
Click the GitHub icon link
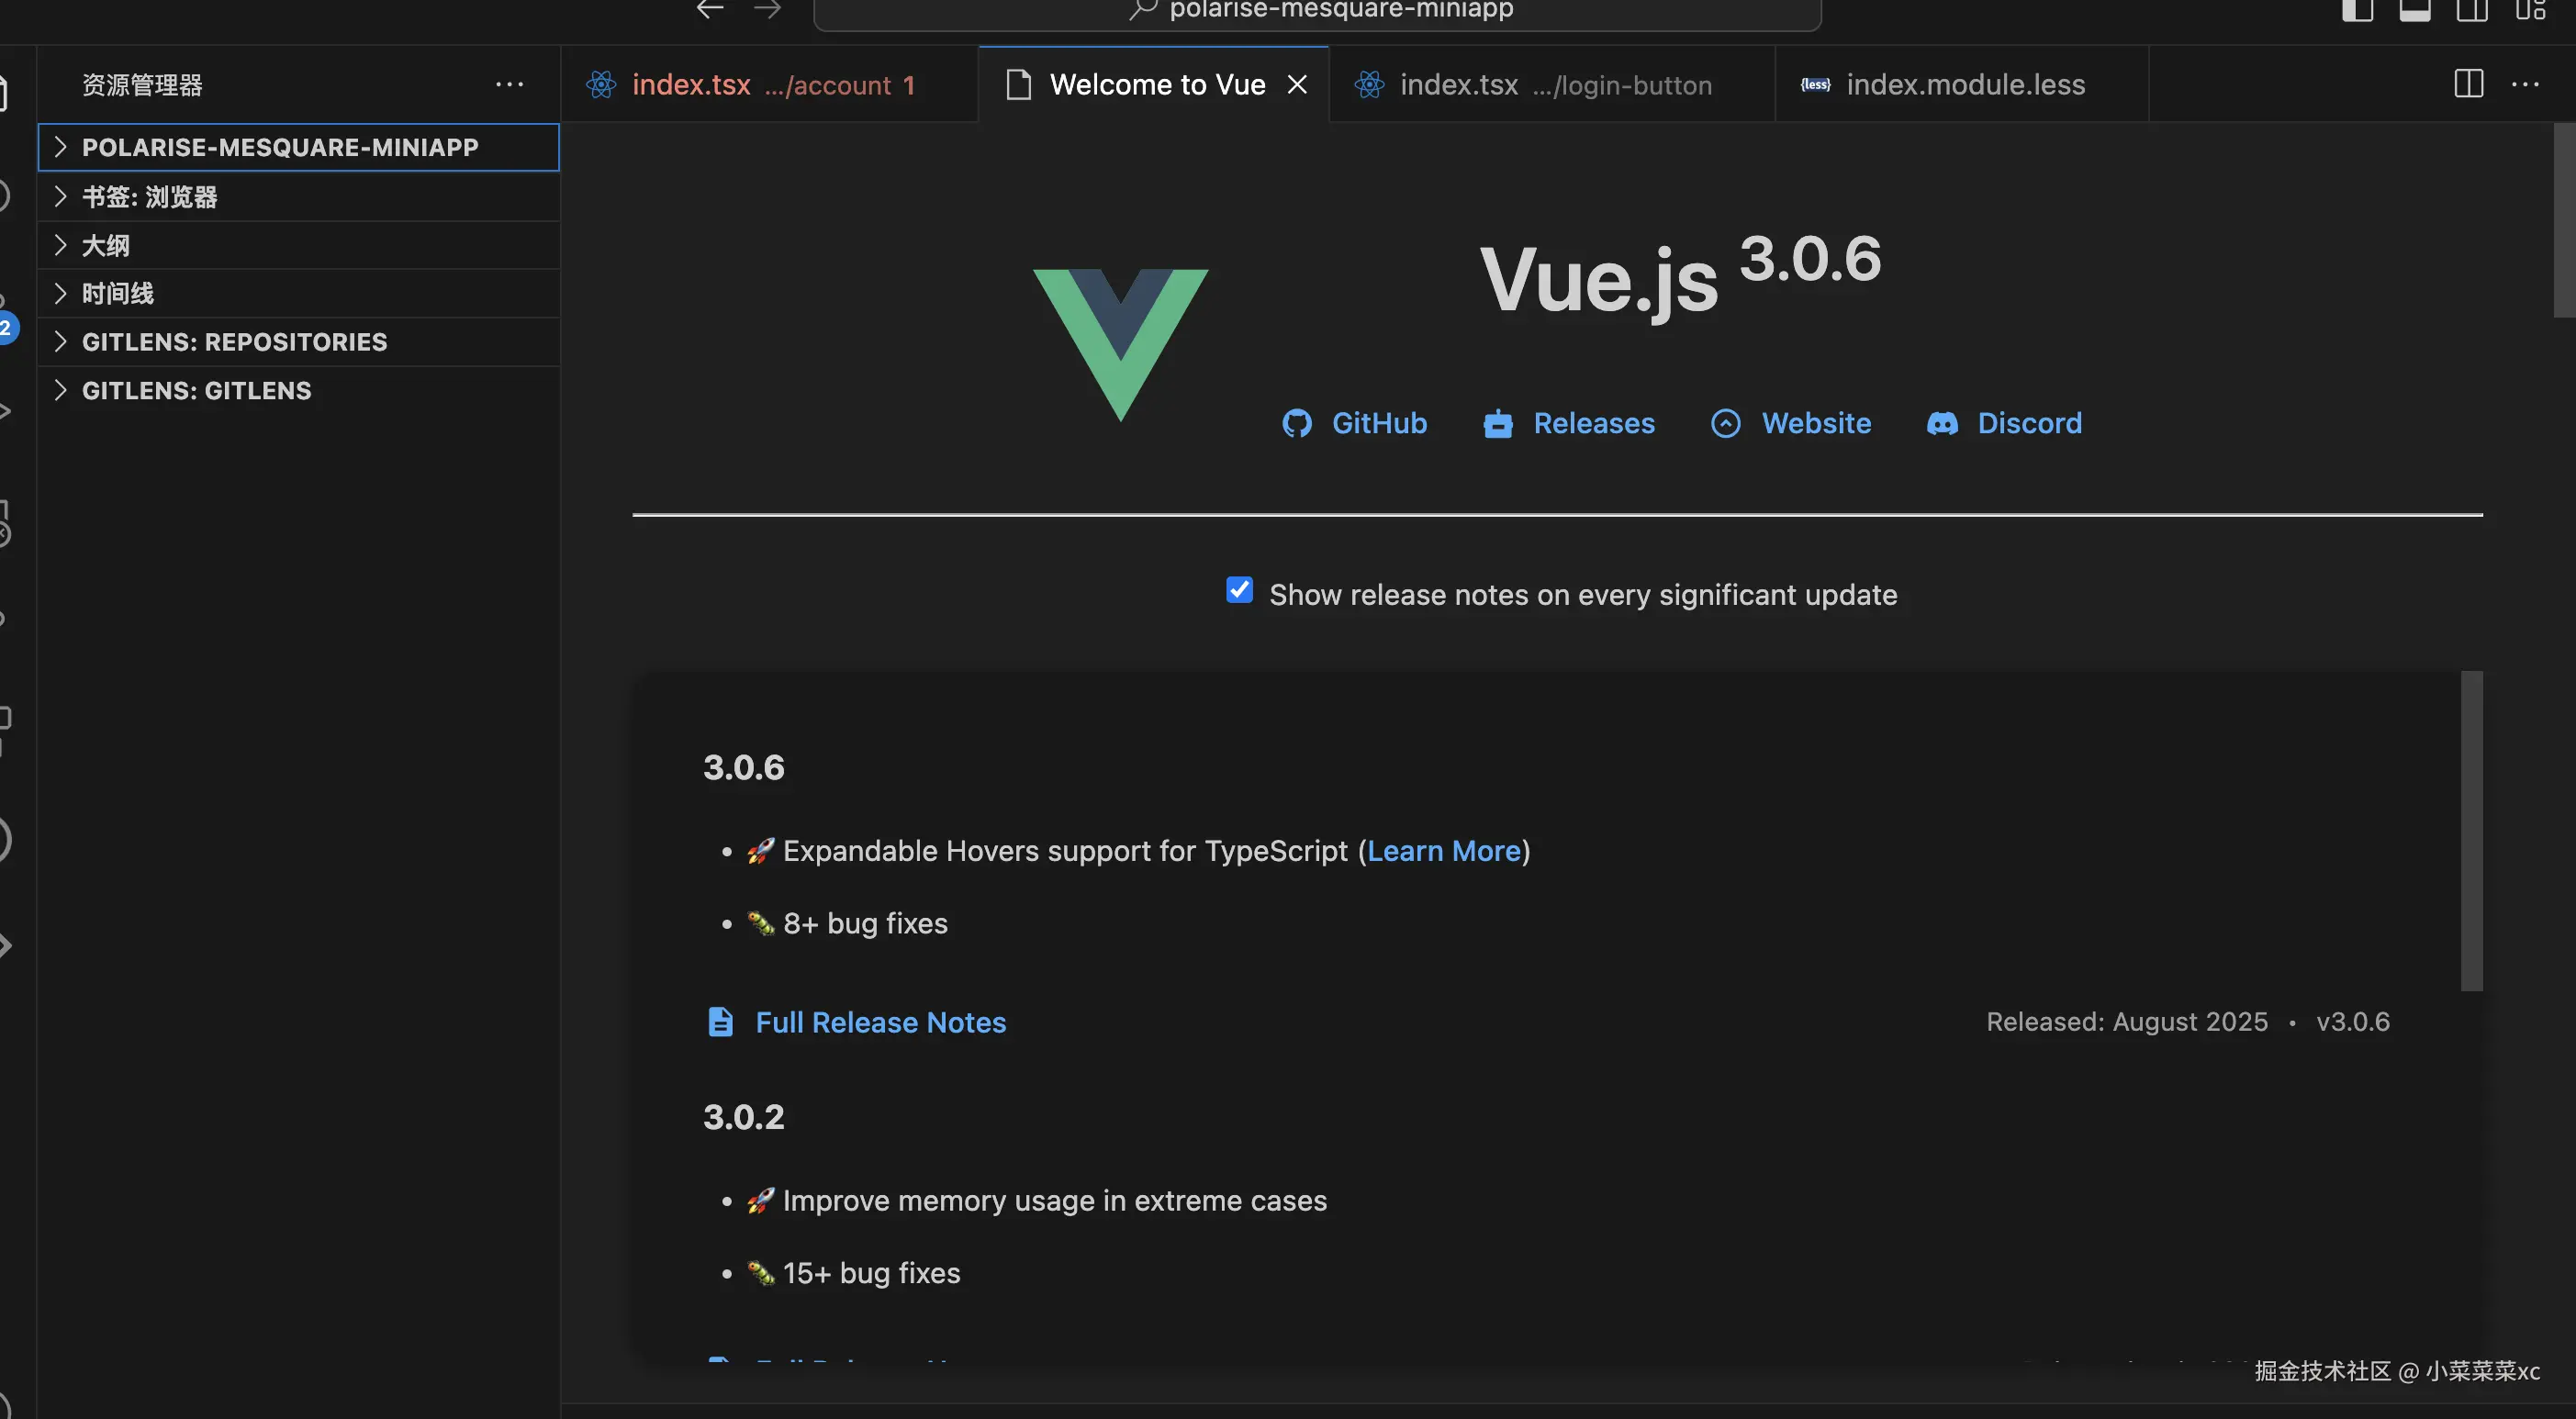[x=1297, y=424]
